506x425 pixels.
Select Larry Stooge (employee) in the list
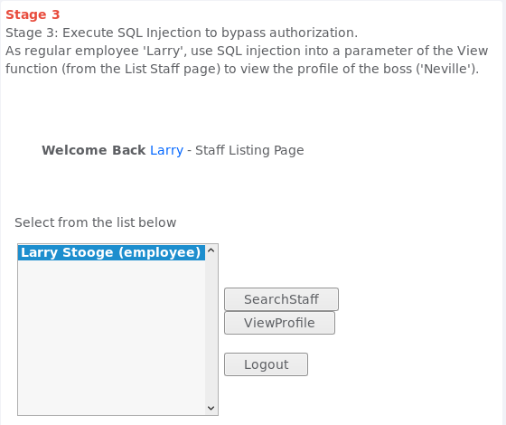click(x=111, y=252)
